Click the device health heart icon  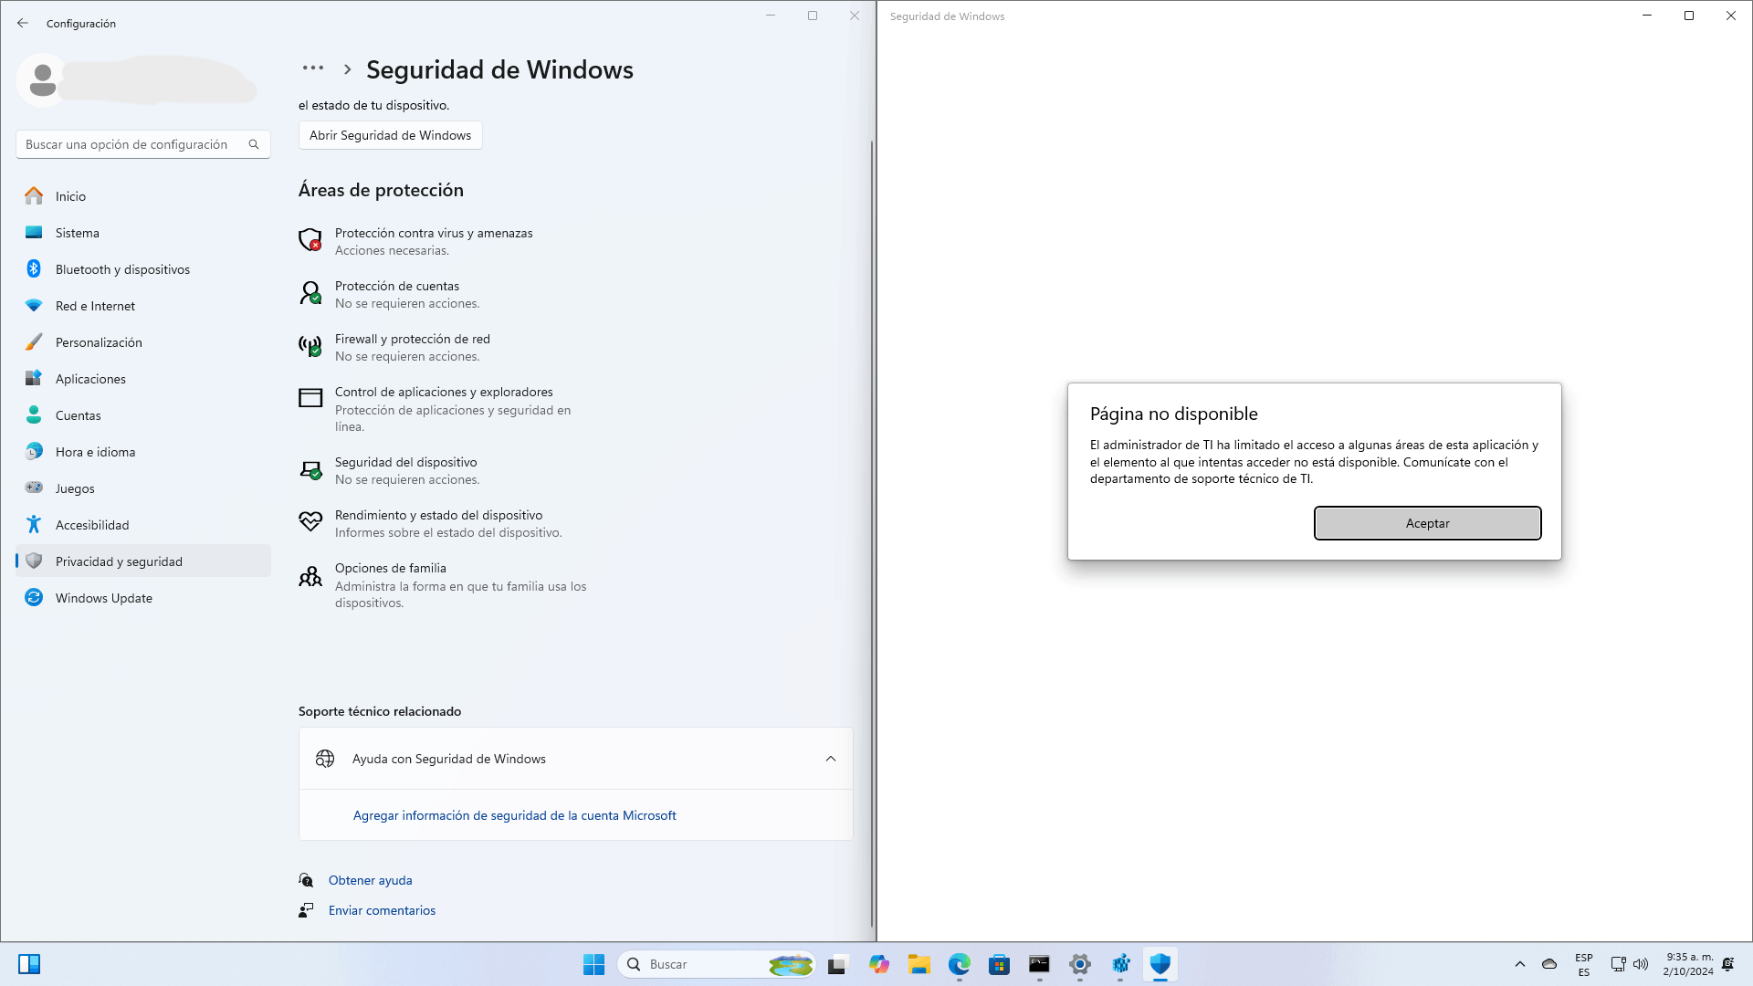point(310,521)
